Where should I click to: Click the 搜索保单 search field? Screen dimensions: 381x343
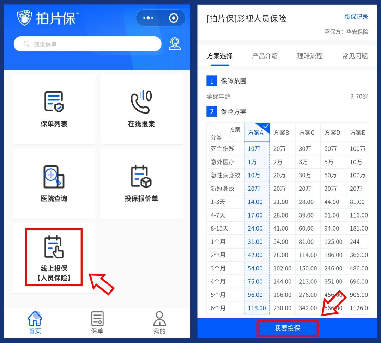(87, 44)
